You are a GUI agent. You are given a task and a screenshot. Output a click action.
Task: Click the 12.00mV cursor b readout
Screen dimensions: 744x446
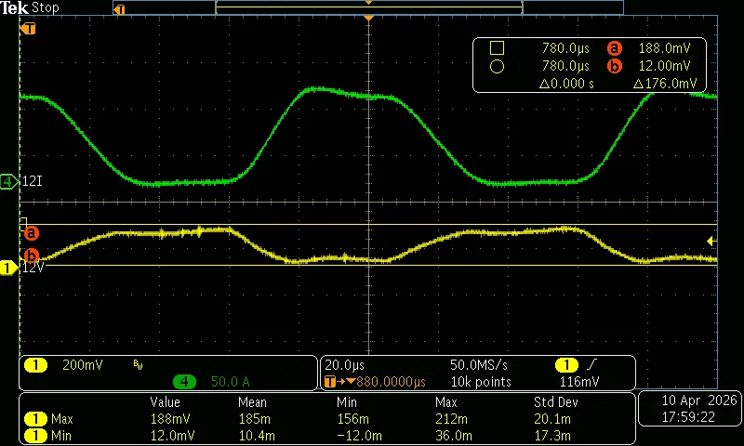(x=664, y=66)
